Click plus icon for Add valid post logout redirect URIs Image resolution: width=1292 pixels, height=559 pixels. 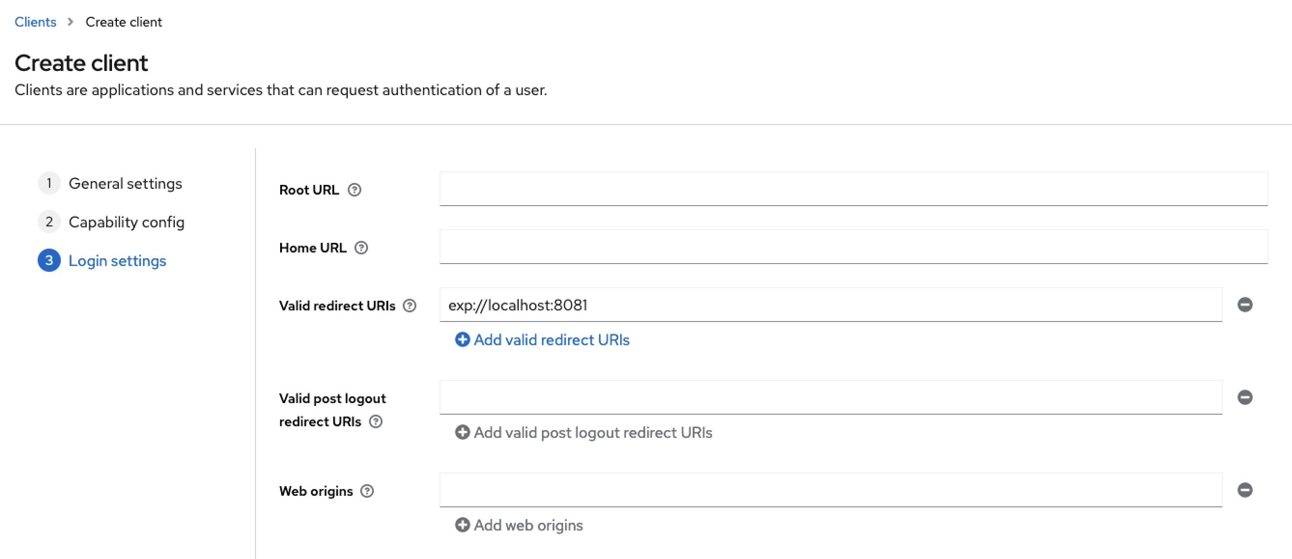tap(462, 433)
